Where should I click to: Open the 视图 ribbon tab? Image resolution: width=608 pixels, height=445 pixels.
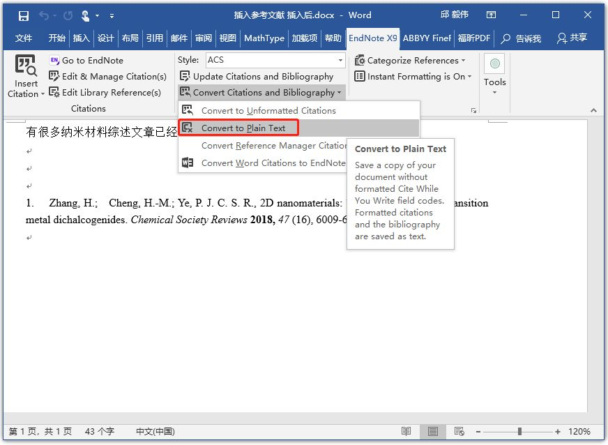[227, 38]
